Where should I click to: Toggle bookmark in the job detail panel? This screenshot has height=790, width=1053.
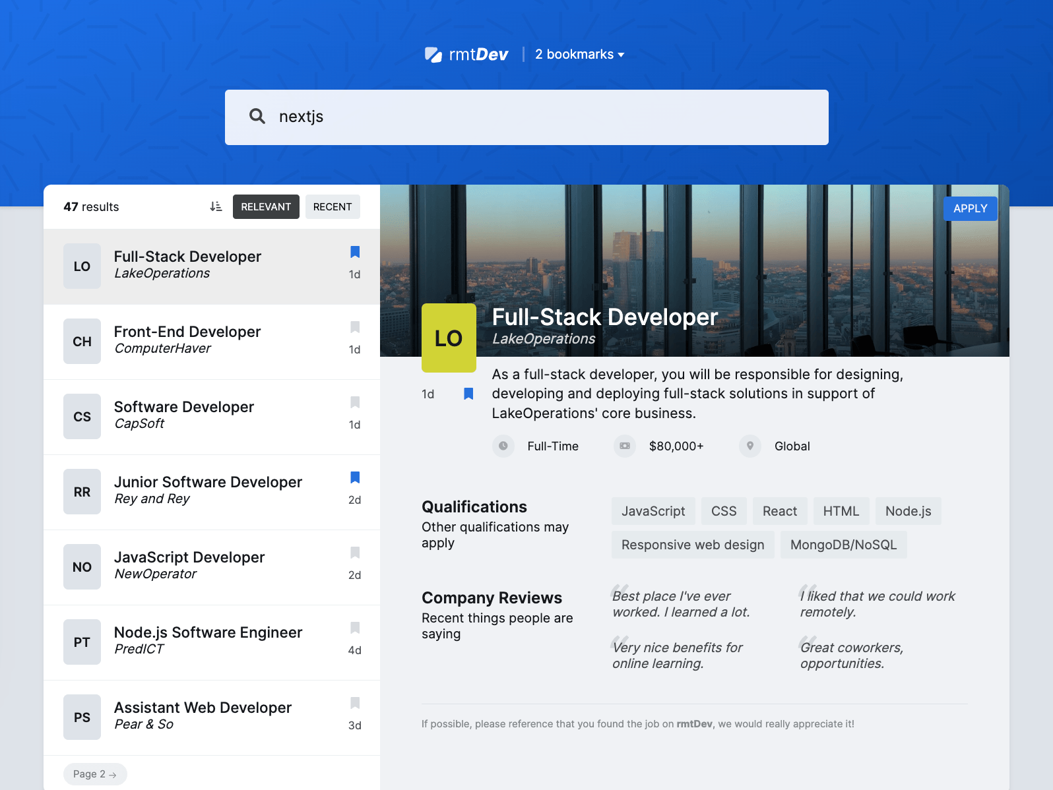click(468, 394)
